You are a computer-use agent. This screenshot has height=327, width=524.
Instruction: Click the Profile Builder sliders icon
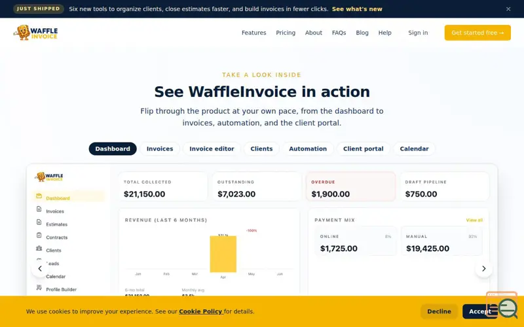pos(39,287)
